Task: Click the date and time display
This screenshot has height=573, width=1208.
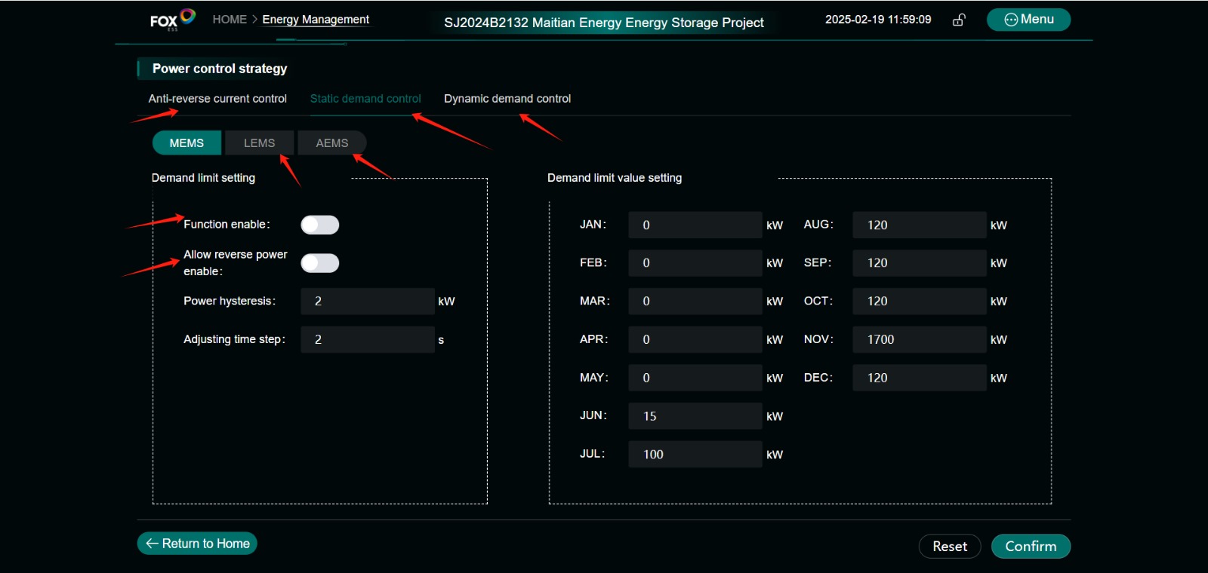Action: (x=878, y=20)
